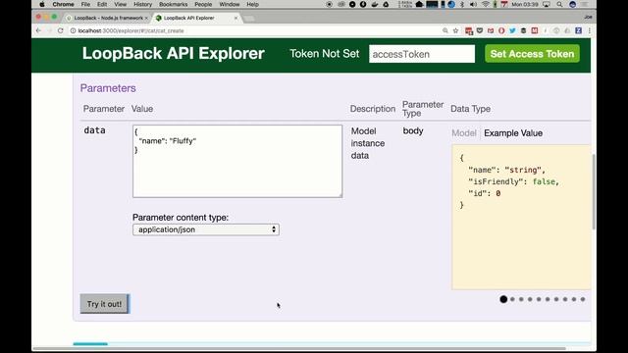This screenshot has width=628, height=353.
Task: Click the Mon 03:39 clock
Action: point(525,4)
